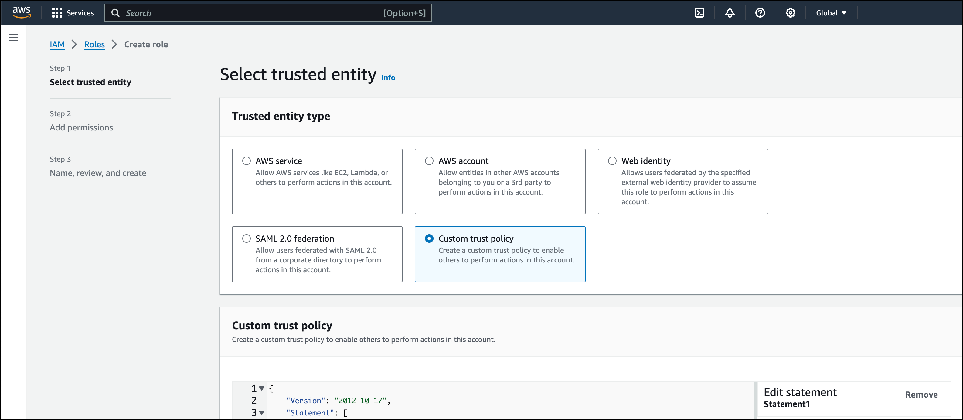The height and width of the screenshot is (420, 963).
Task: Choose the Web identity radio option
Action: (612, 161)
